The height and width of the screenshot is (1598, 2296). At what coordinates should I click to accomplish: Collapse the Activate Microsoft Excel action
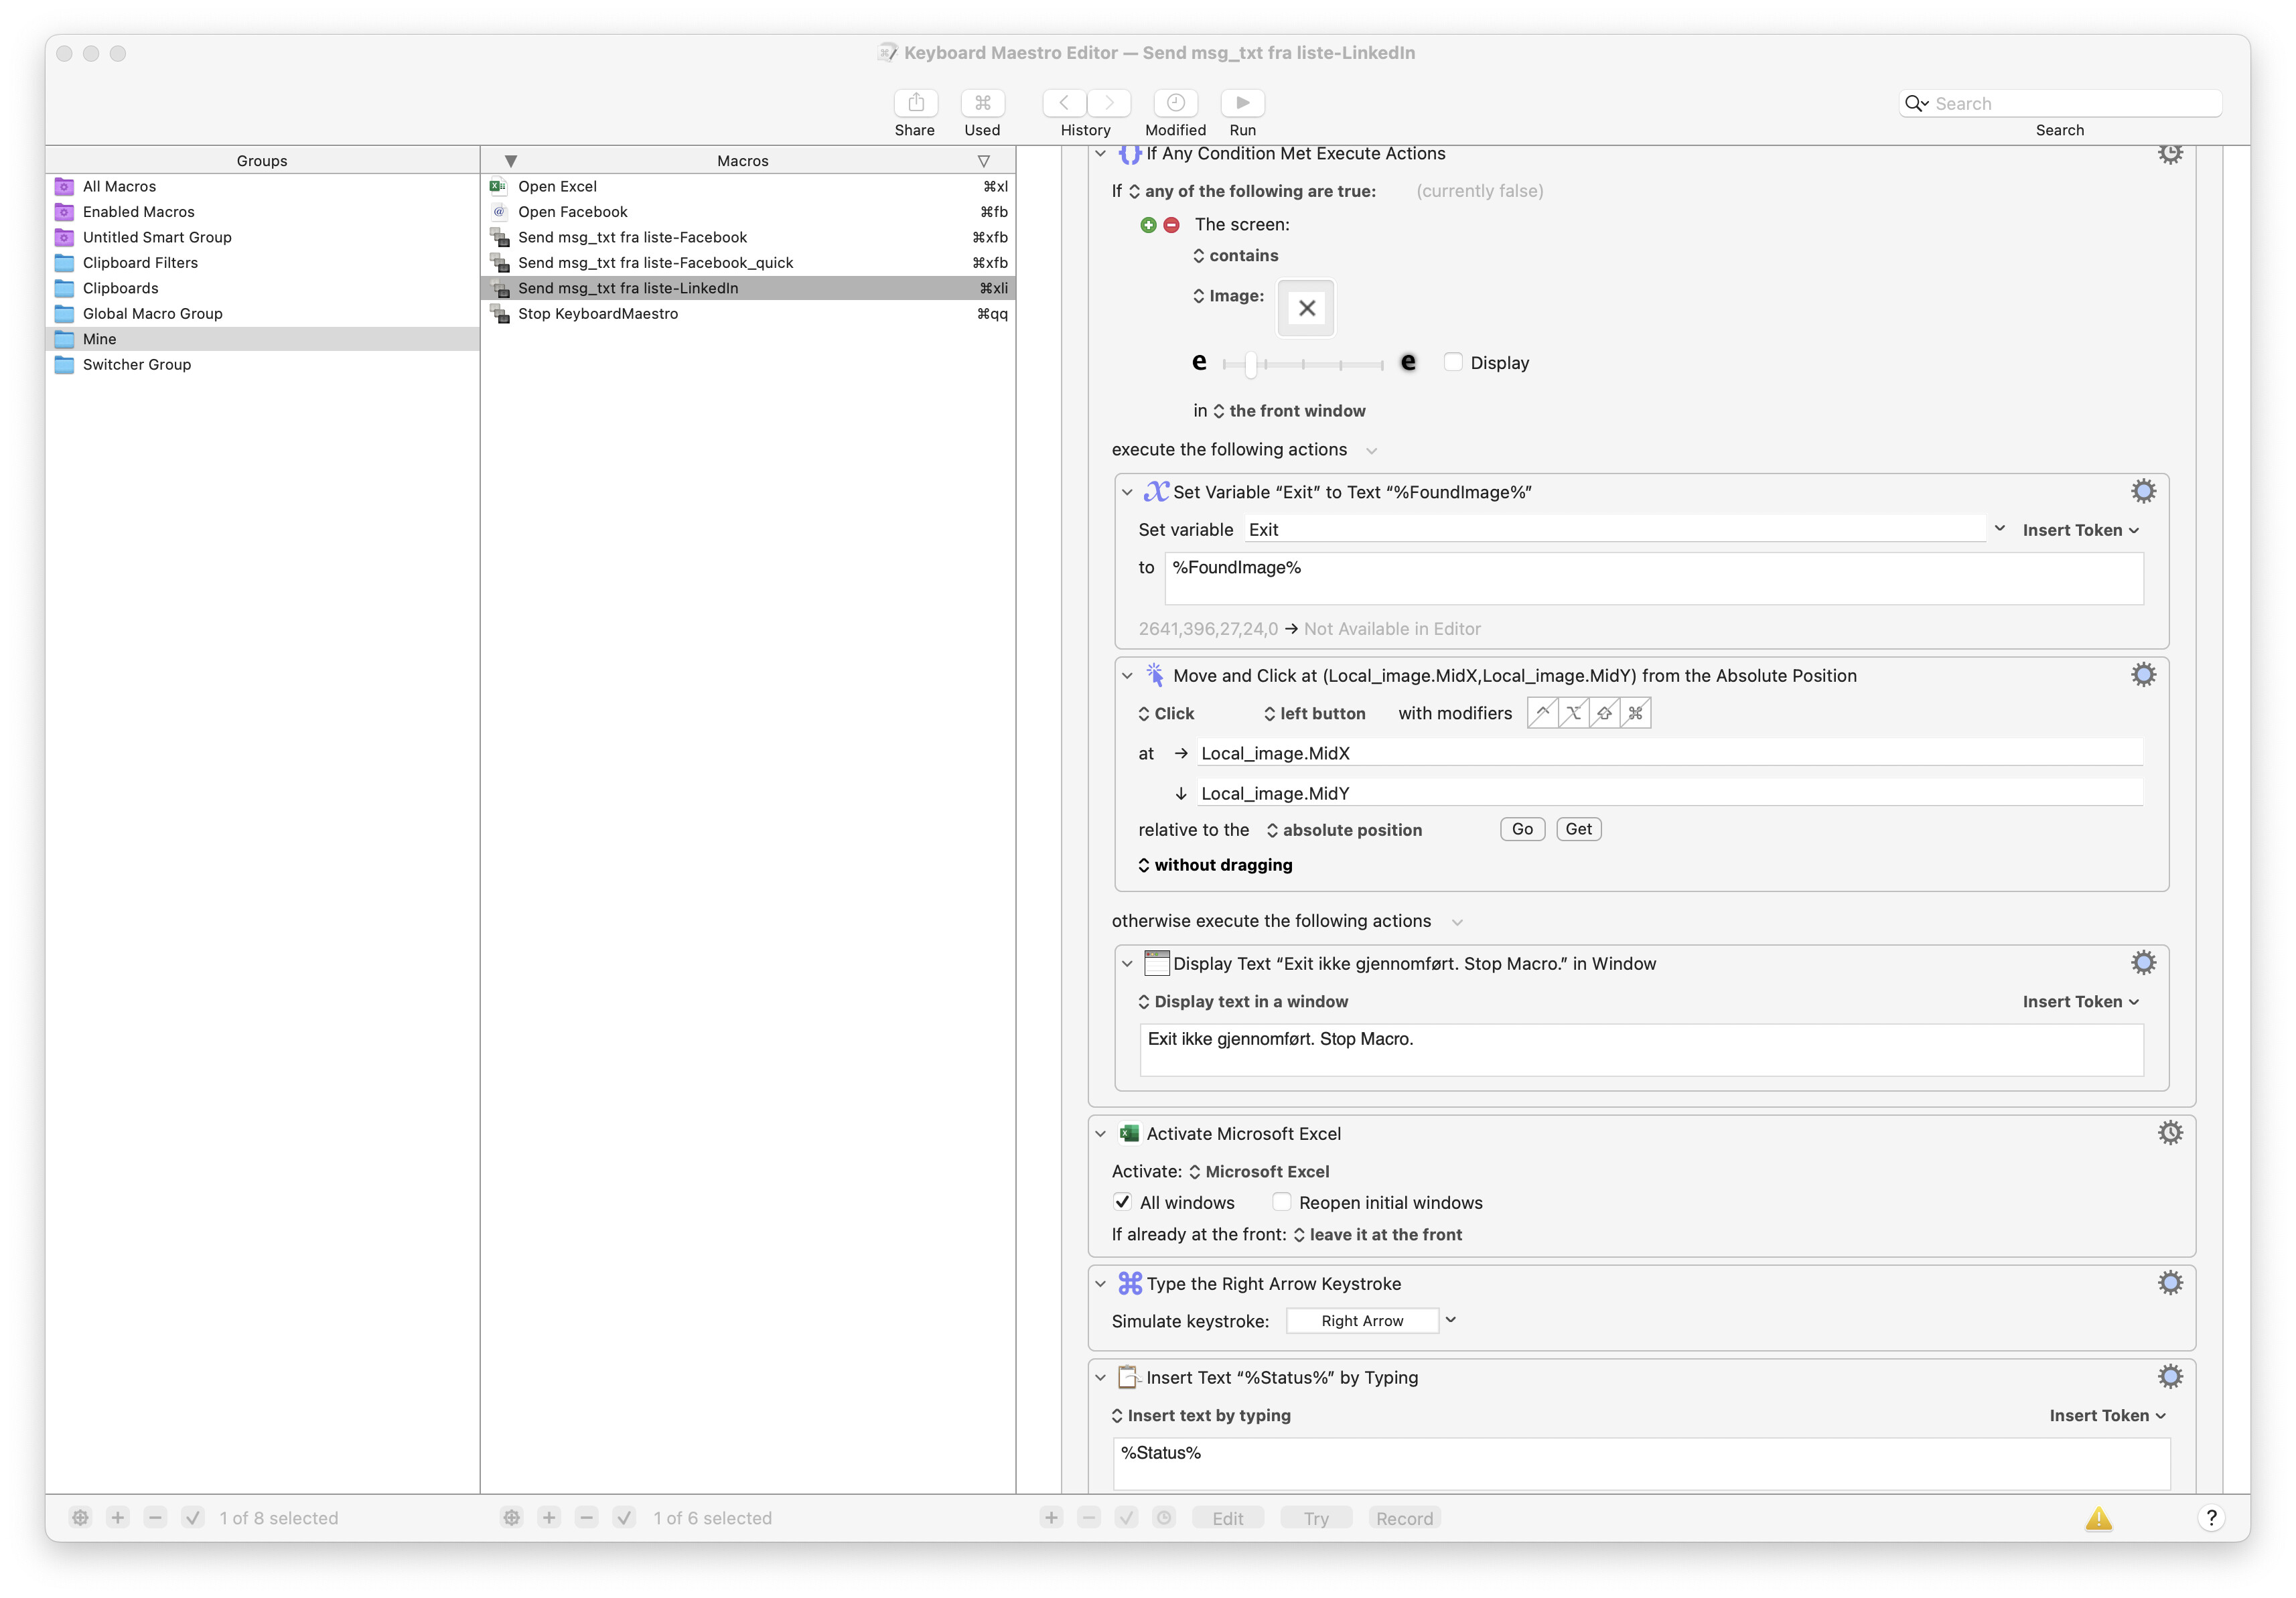(x=1100, y=1134)
